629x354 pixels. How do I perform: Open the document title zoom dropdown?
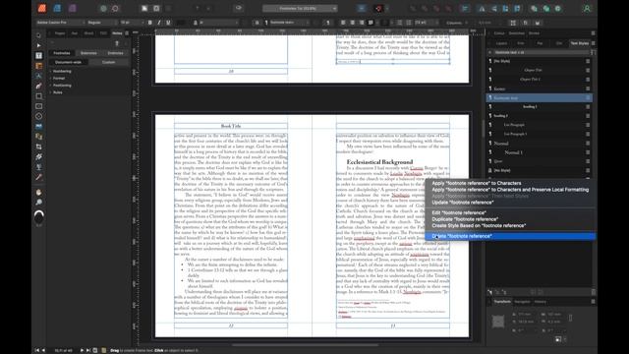click(x=300, y=9)
